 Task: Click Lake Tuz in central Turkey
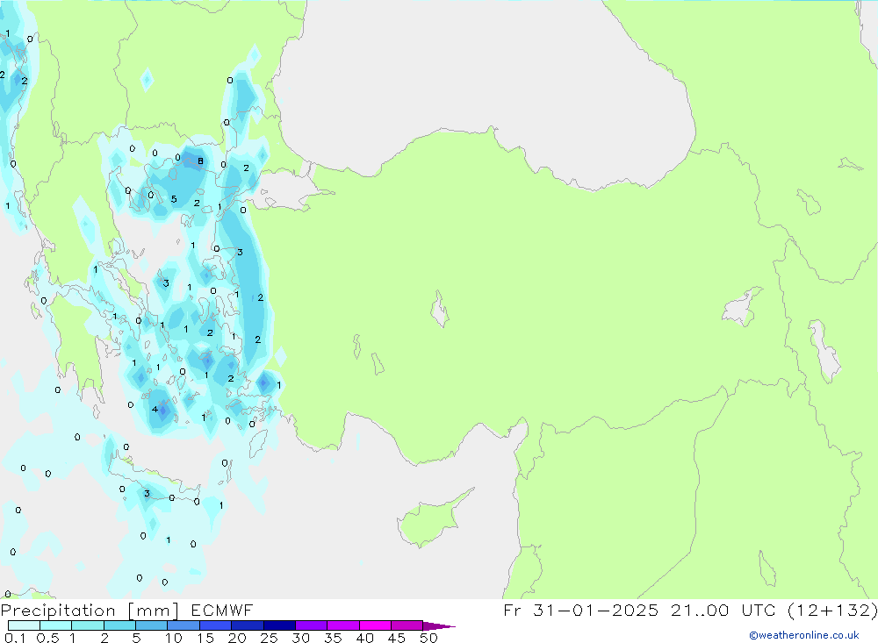pos(437,311)
